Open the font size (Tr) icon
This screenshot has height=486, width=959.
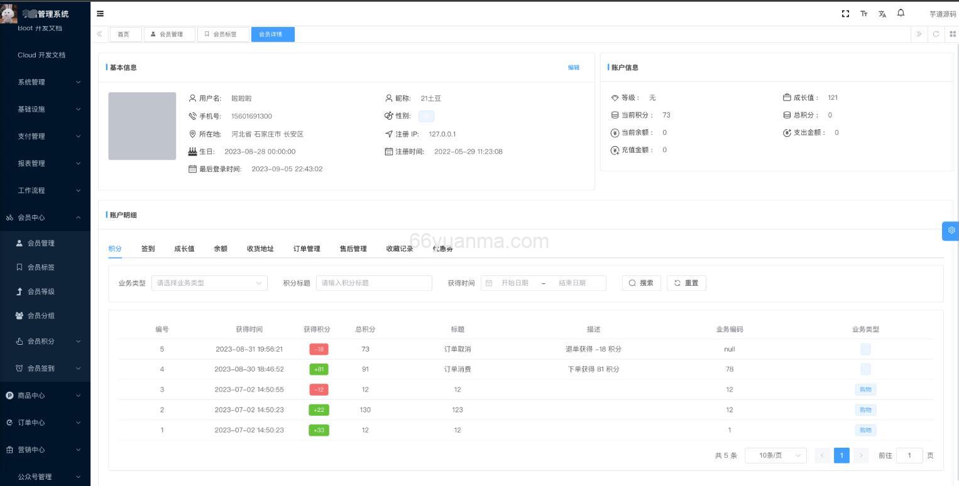tap(864, 13)
